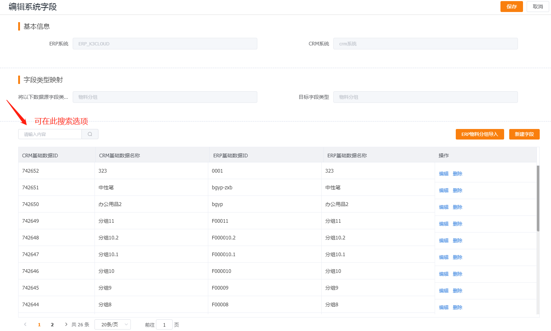Focus the 请输入内容 search box
The height and width of the screenshot is (331, 551).
tap(50, 134)
